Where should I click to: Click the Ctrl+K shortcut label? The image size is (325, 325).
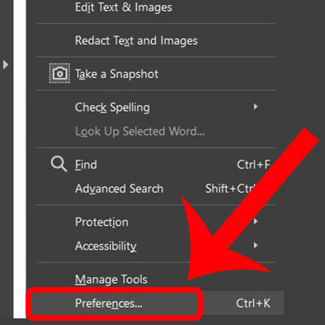pos(253,303)
